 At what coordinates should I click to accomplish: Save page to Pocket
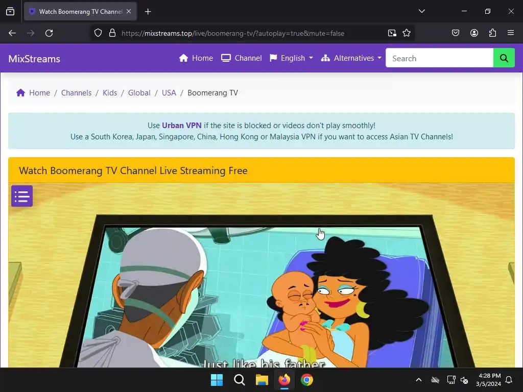click(455, 33)
